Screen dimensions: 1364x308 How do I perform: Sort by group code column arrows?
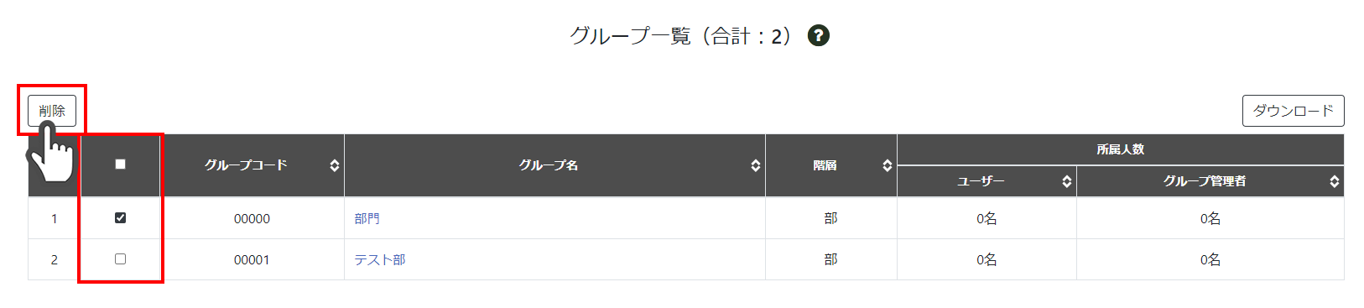click(x=335, y=165)
